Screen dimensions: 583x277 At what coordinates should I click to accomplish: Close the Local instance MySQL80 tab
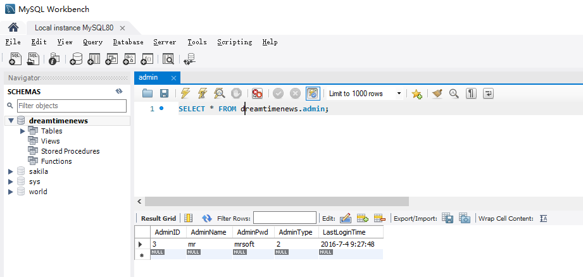[122, 28]
